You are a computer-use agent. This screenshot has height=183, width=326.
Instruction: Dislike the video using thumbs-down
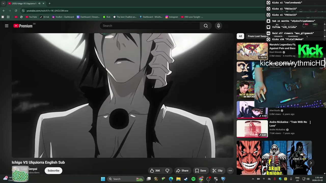167,171
